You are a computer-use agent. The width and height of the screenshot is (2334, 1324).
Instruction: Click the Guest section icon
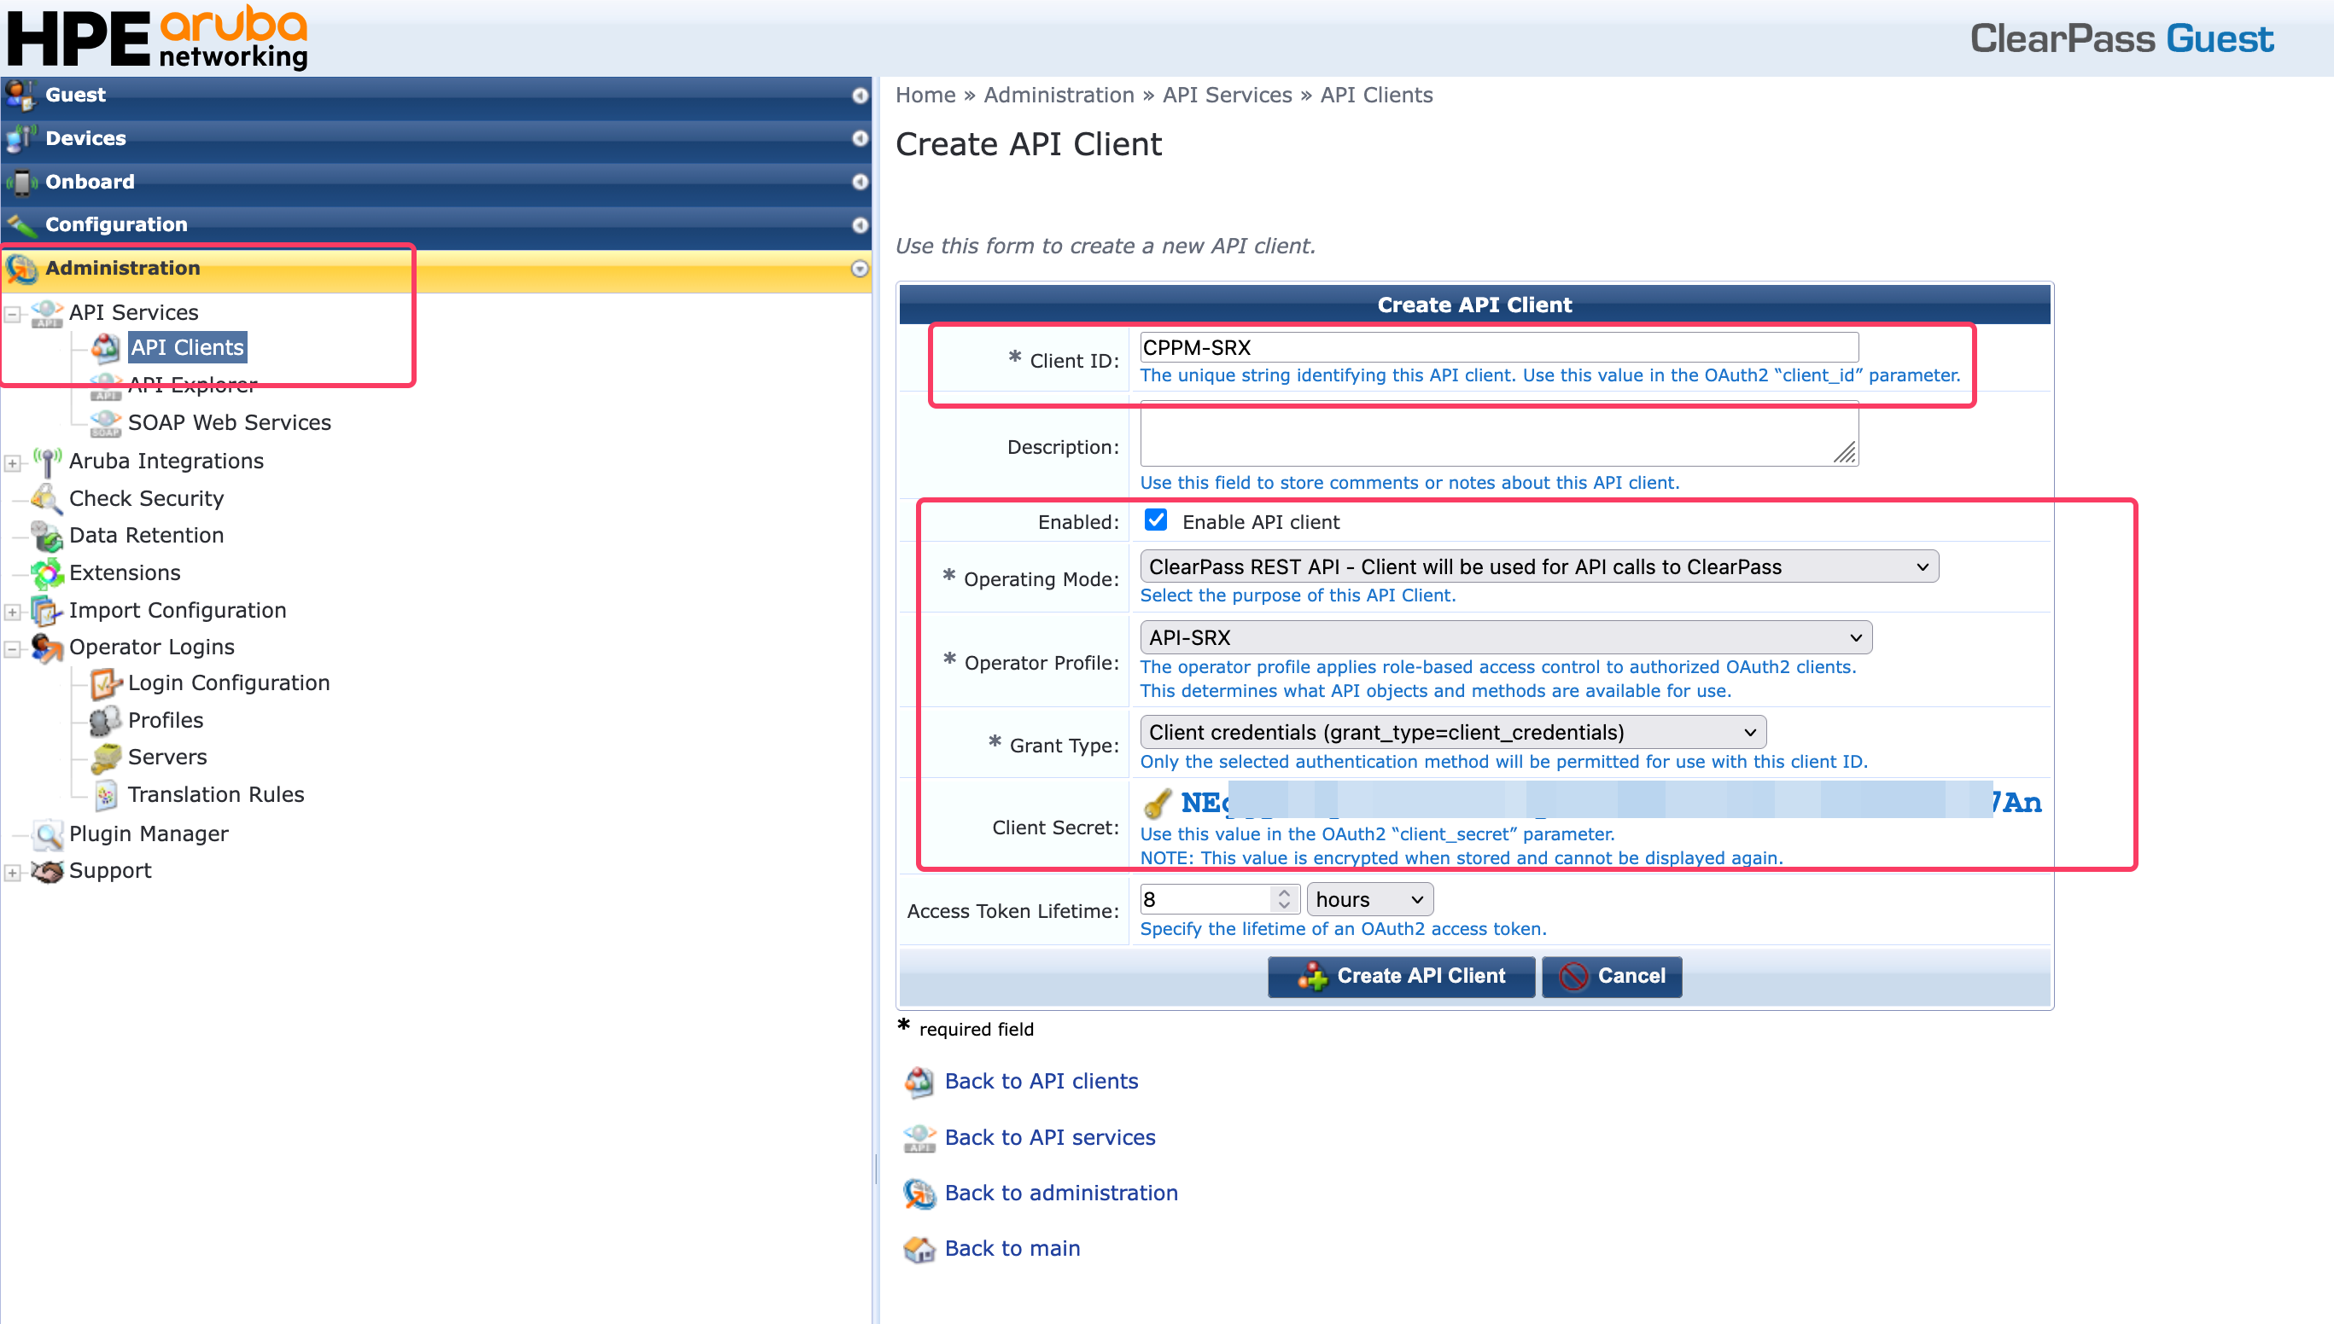click(20, 95)
